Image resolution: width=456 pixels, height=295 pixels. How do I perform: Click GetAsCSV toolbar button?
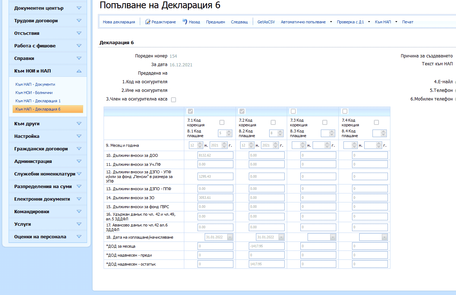(266, 22)
